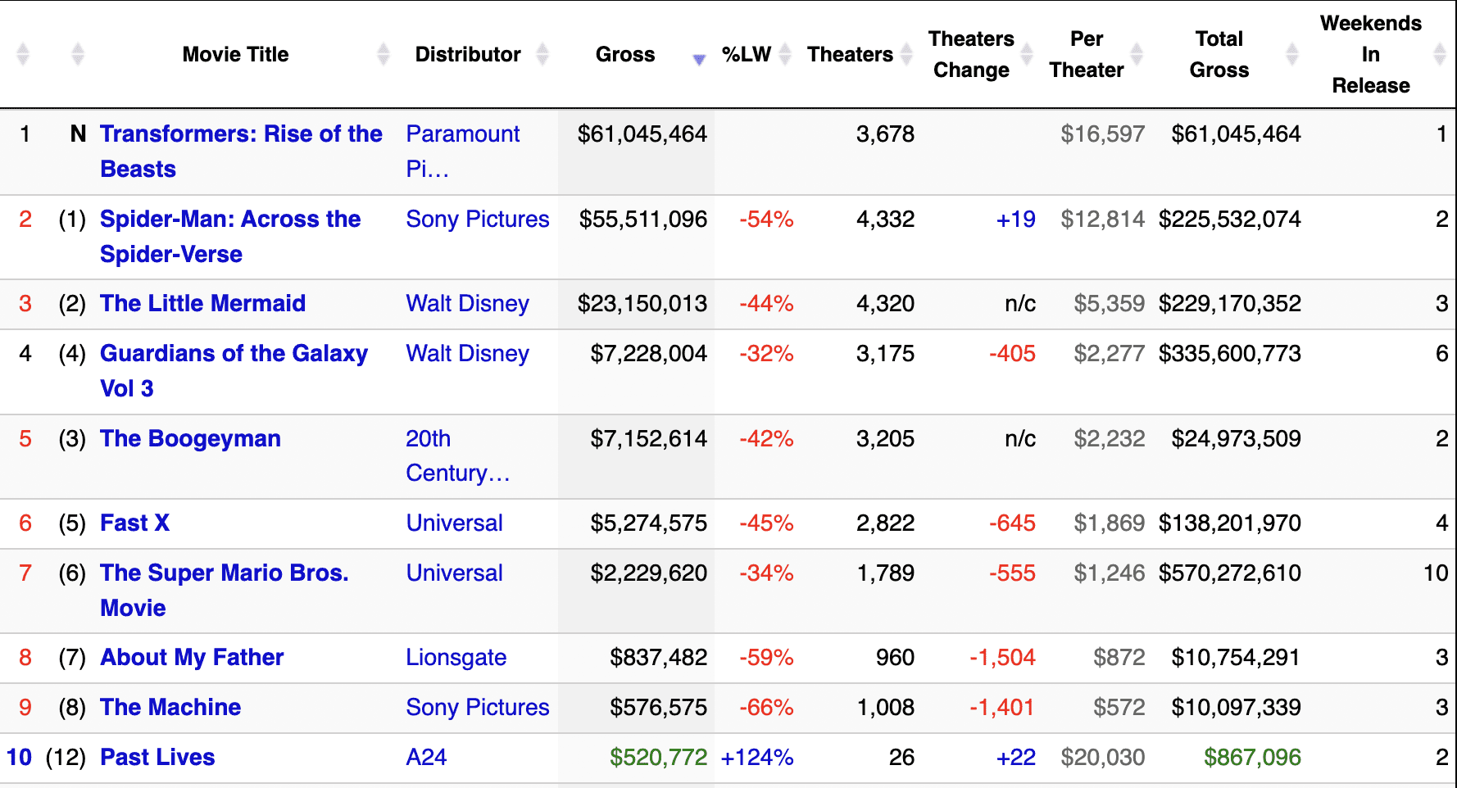Open Past Lives movie link
Screen dimensions: 1457x788
[x=157, y=758]
